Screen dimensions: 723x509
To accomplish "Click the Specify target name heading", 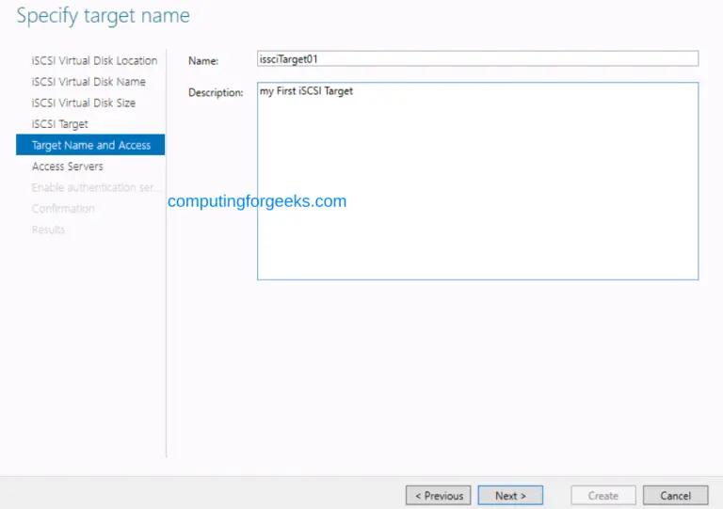I will [104, 16].
